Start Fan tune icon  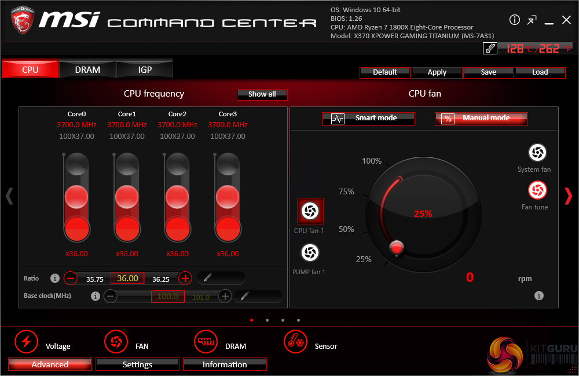coord(537,190)
